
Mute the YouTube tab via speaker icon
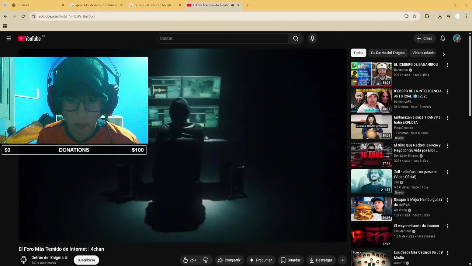(233, 5)
